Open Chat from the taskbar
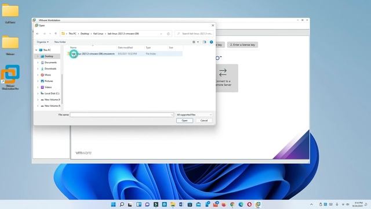This screenshot has width=371, height=209. tap(147, 204)
